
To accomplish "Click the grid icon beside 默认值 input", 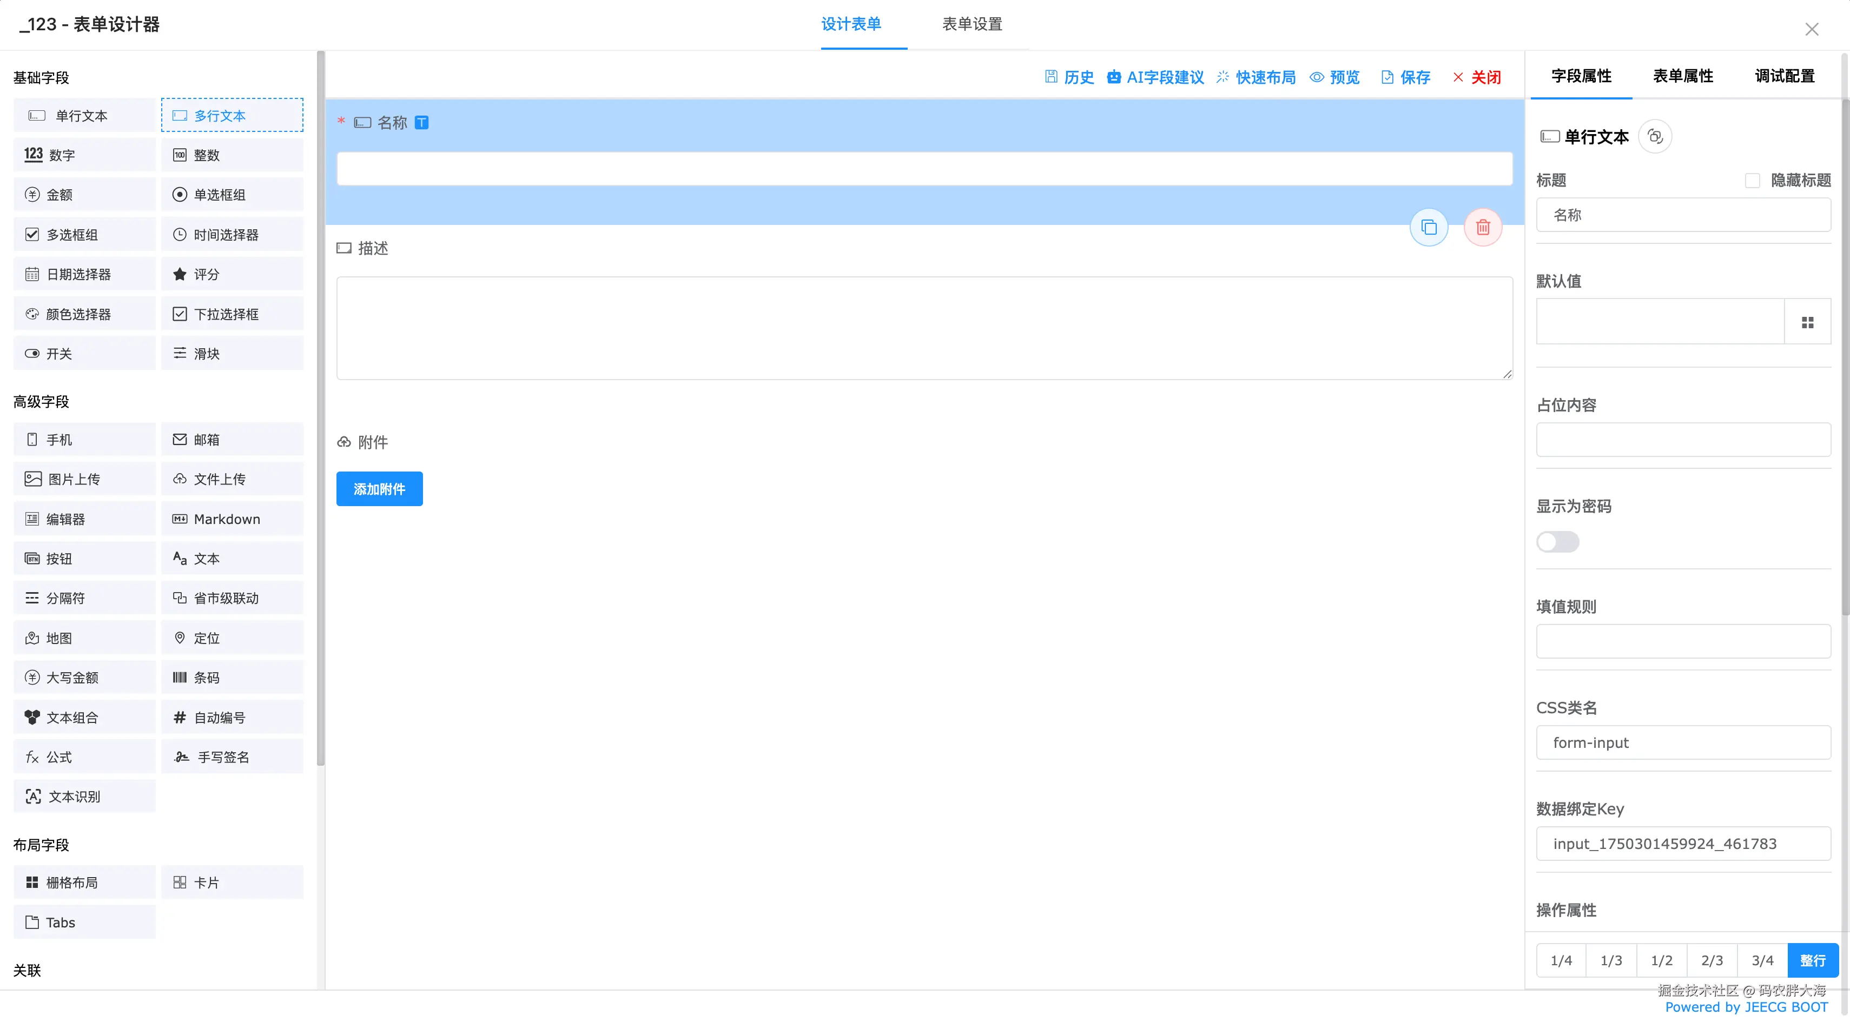I will 1807,322.
